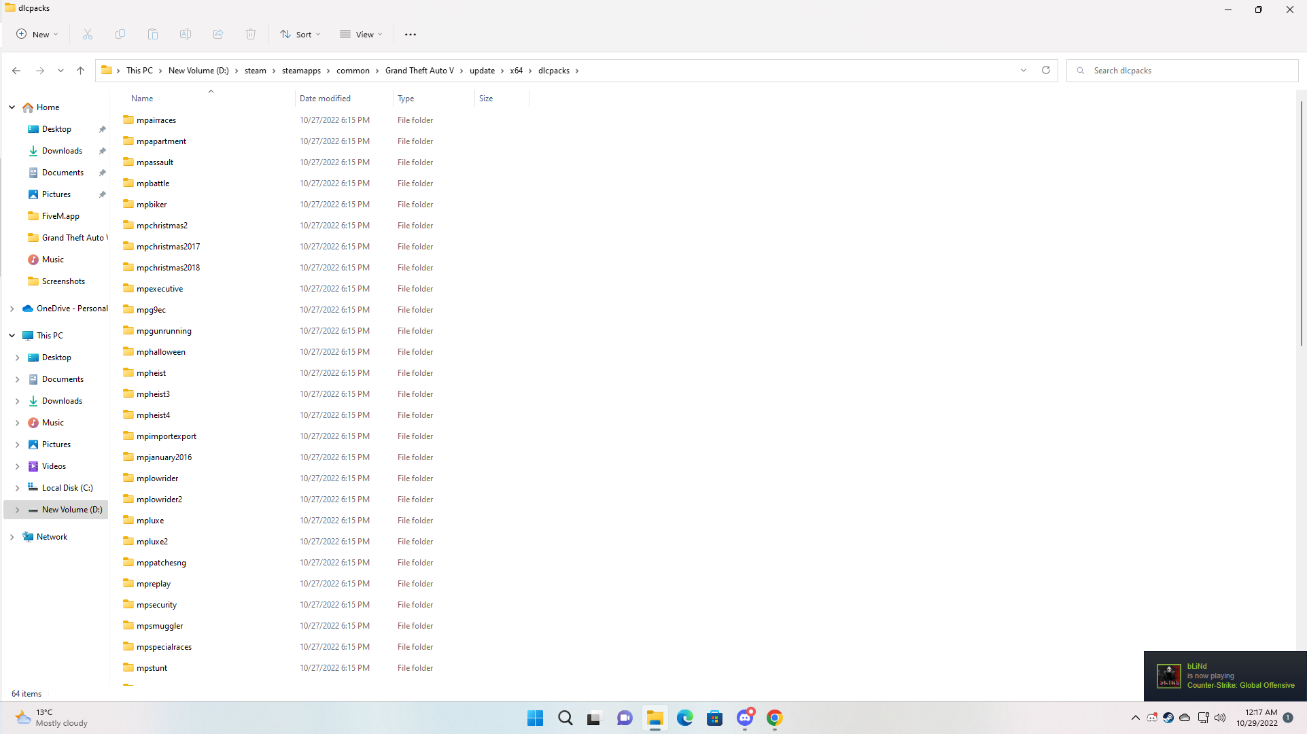Sort by Date modified column header
The height and width of the screenshot is (734, 1307).
(x=325, y=99)
